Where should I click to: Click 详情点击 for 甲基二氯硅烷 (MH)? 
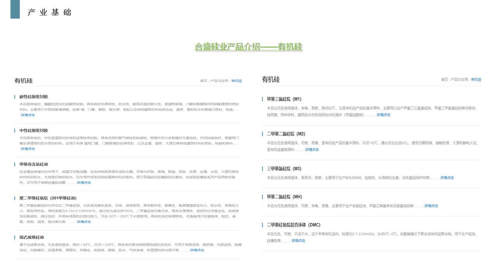pos(431,206)
